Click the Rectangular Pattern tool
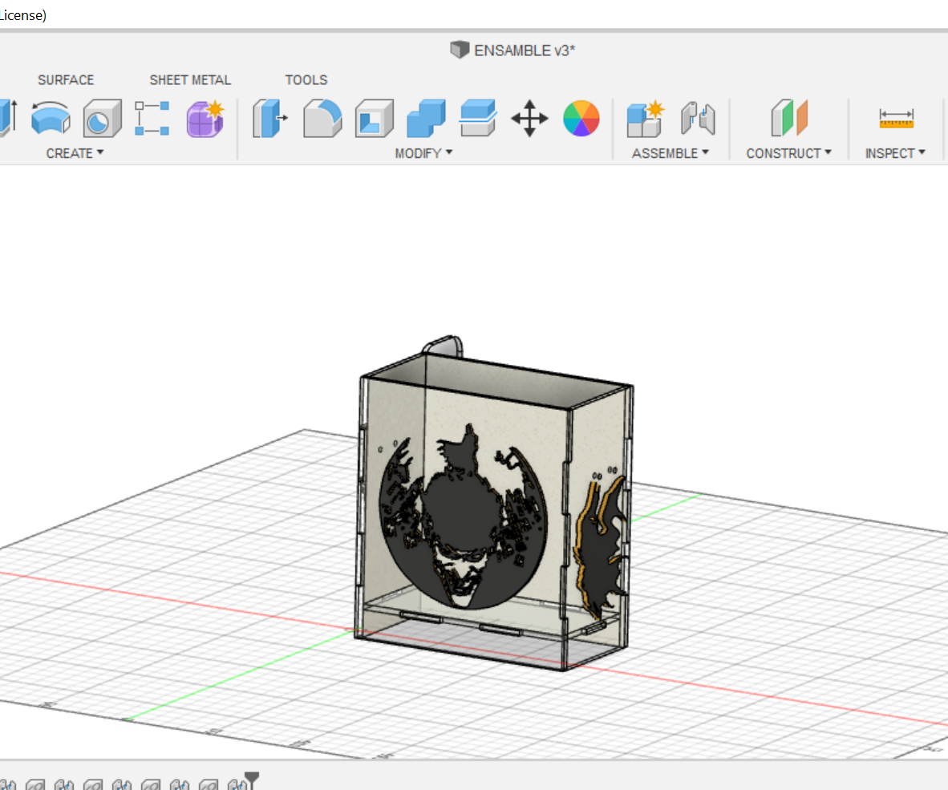This screenshot has width=948, height=790. coord(152,118)
